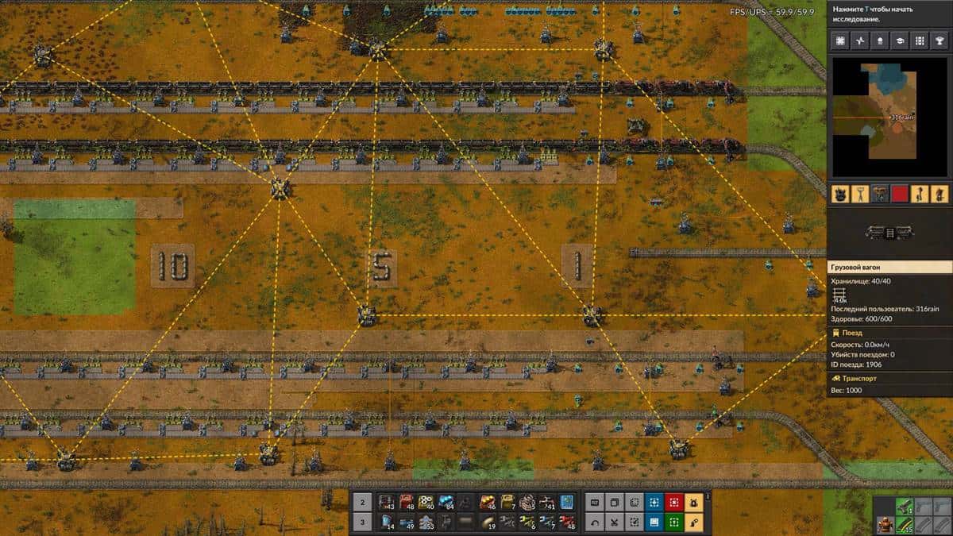The width and height of the screenshot is (953, 536).
Task: Pick the blue quickbar item showing 84
Action: (x=446, y=502)
